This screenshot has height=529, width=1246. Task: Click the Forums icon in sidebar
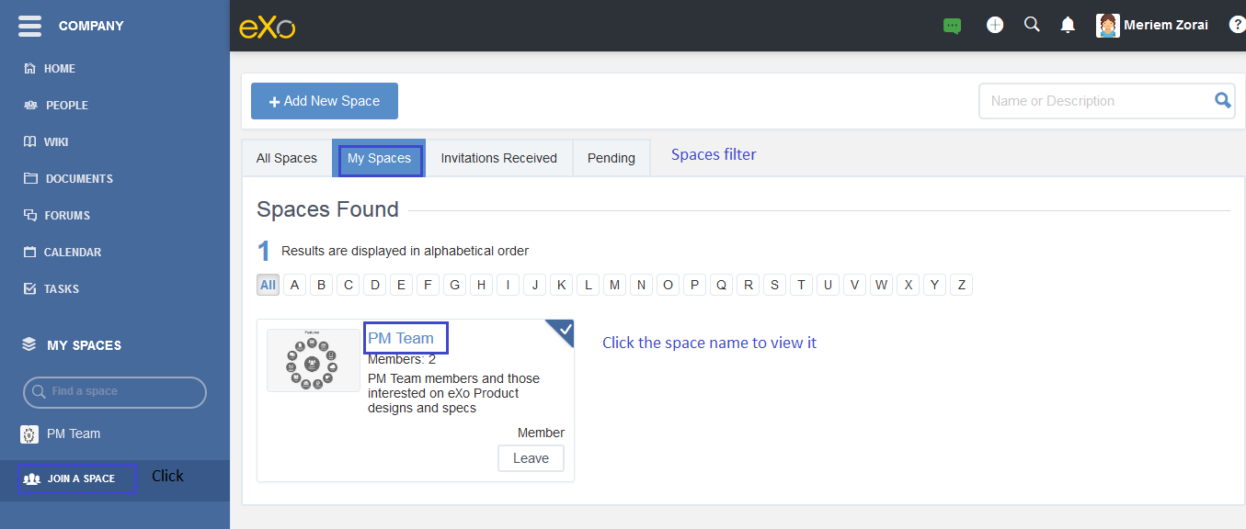click(x=29, y=215)
